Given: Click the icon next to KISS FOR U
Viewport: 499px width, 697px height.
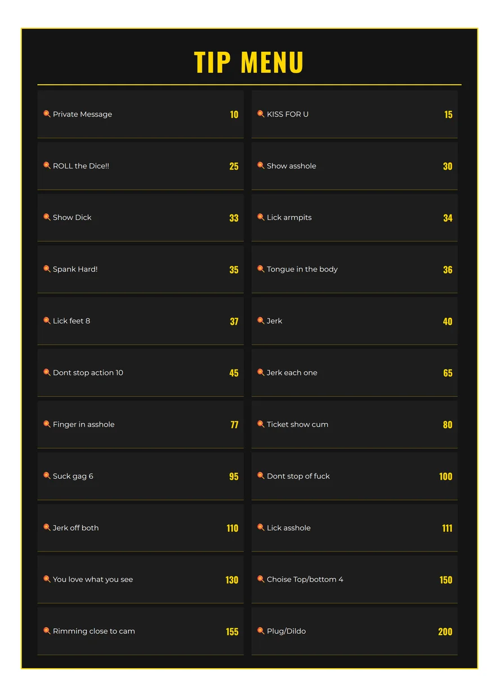Looking at the screenshot, I should [x=261, y=114].
